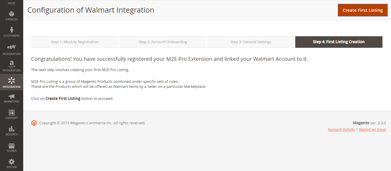
Task: Switch to Step 2: Account Onboarding
Action: 163,42
